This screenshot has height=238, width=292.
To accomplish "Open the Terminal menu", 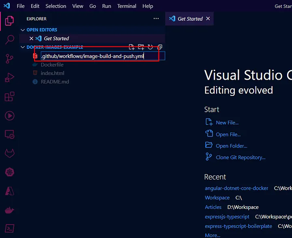I will click(x=127, y=6).
